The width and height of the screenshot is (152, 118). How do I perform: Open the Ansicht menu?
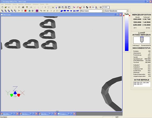(x=15, y=4)
